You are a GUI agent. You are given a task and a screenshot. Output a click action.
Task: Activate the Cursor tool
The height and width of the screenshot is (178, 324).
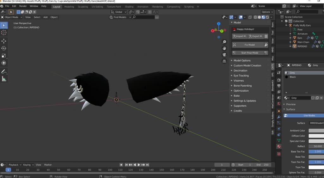[4, 33]
